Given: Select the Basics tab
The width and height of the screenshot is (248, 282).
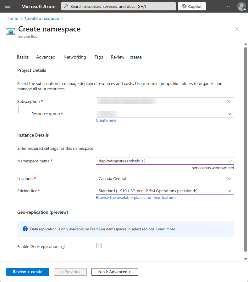Looking at the screenshot, I should point(23,57).
